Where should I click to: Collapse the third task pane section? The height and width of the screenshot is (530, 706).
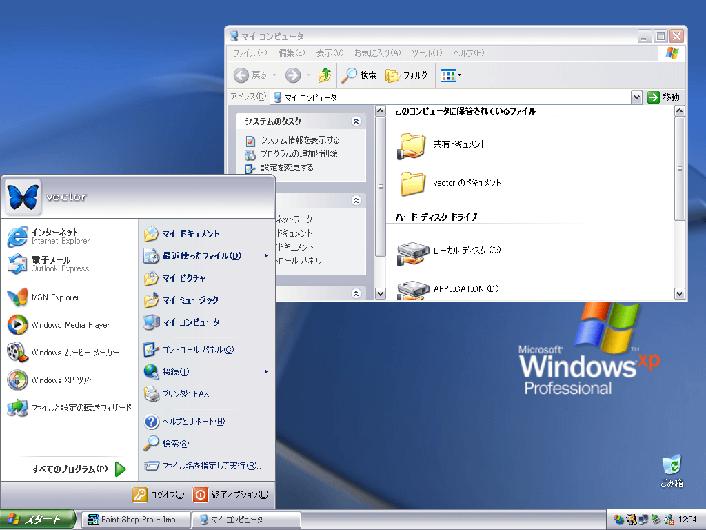[356, 293]
